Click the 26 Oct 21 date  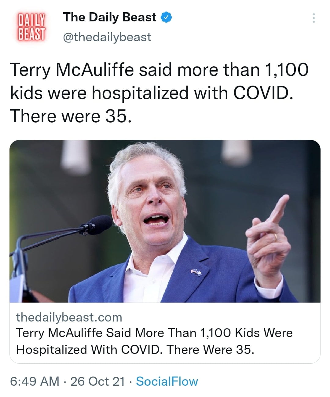point(98,381)
